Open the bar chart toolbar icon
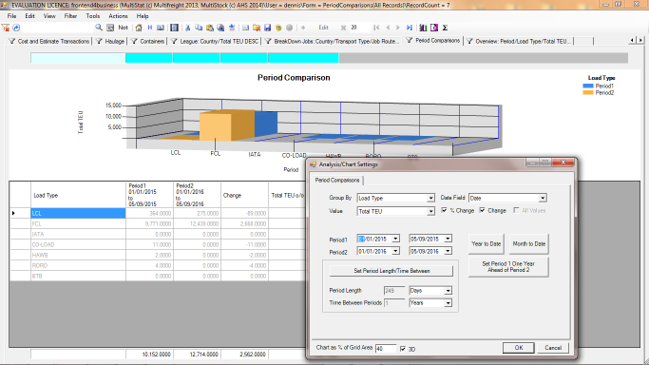649x365 pixels. point(423,28)
